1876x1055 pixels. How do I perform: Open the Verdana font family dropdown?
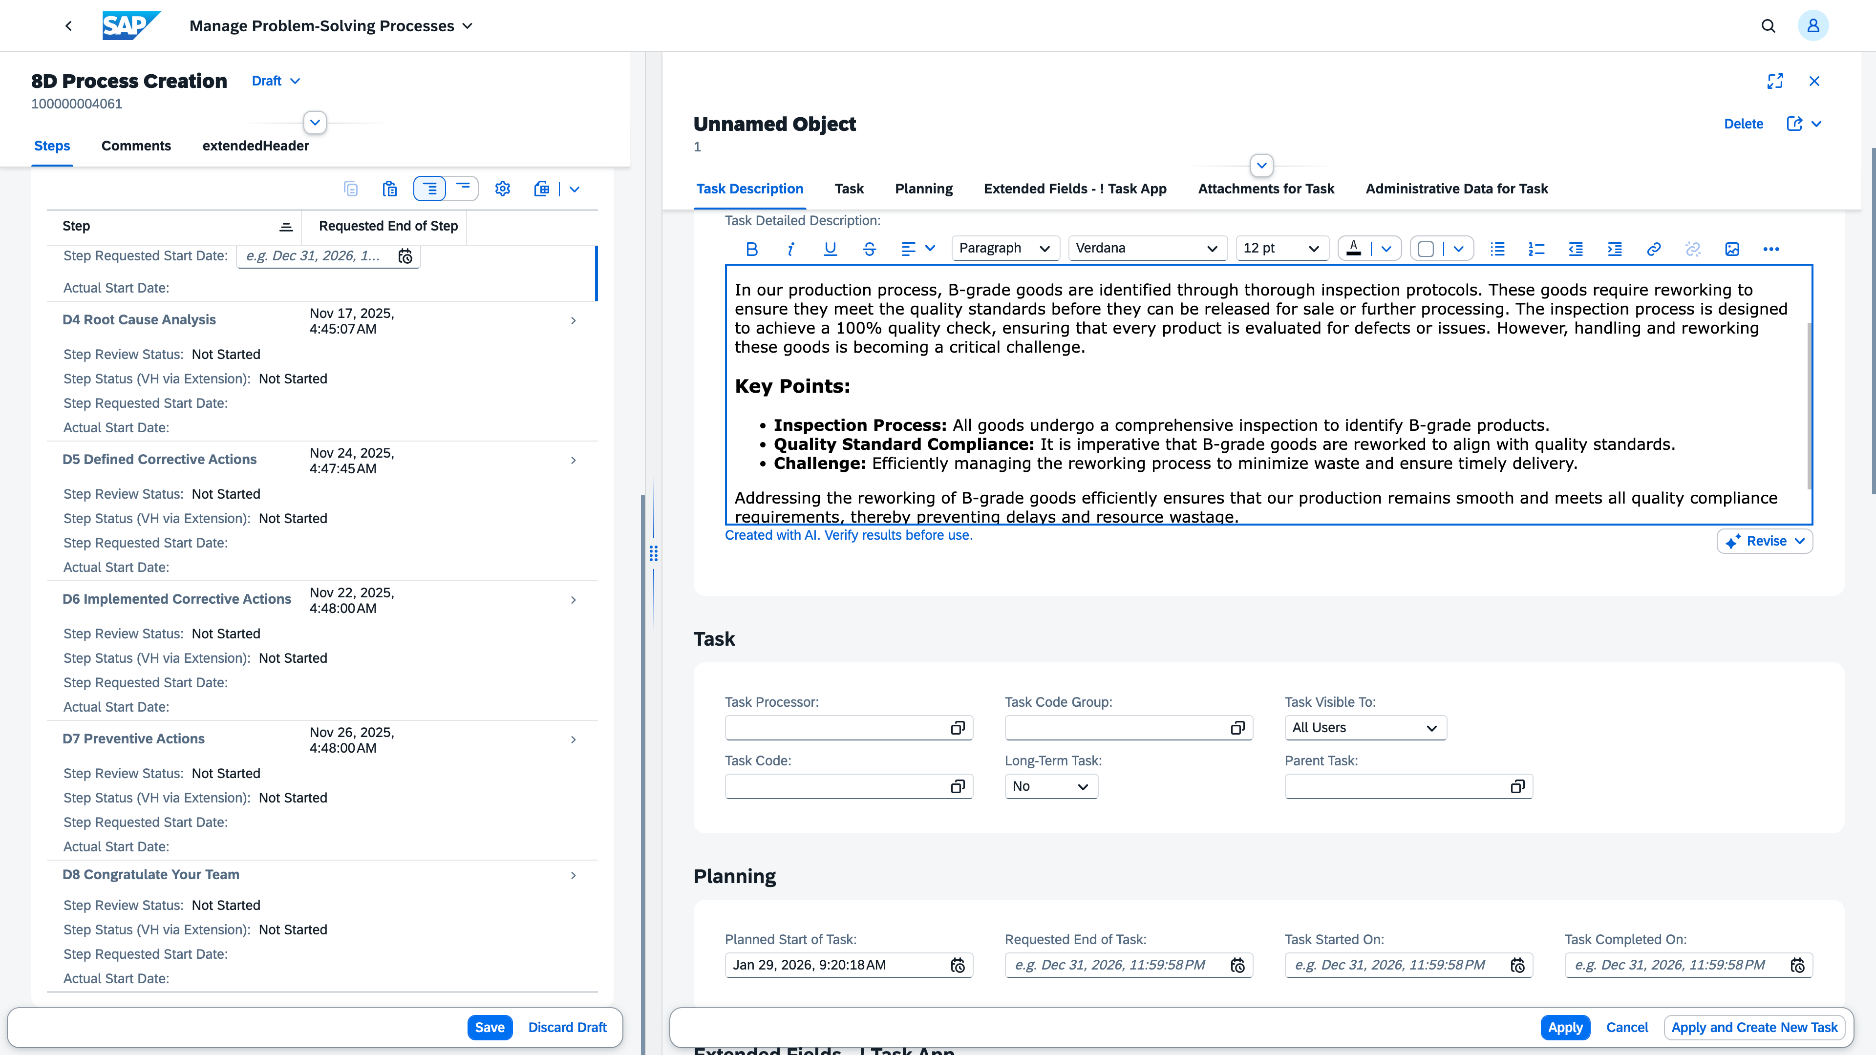1146,248
